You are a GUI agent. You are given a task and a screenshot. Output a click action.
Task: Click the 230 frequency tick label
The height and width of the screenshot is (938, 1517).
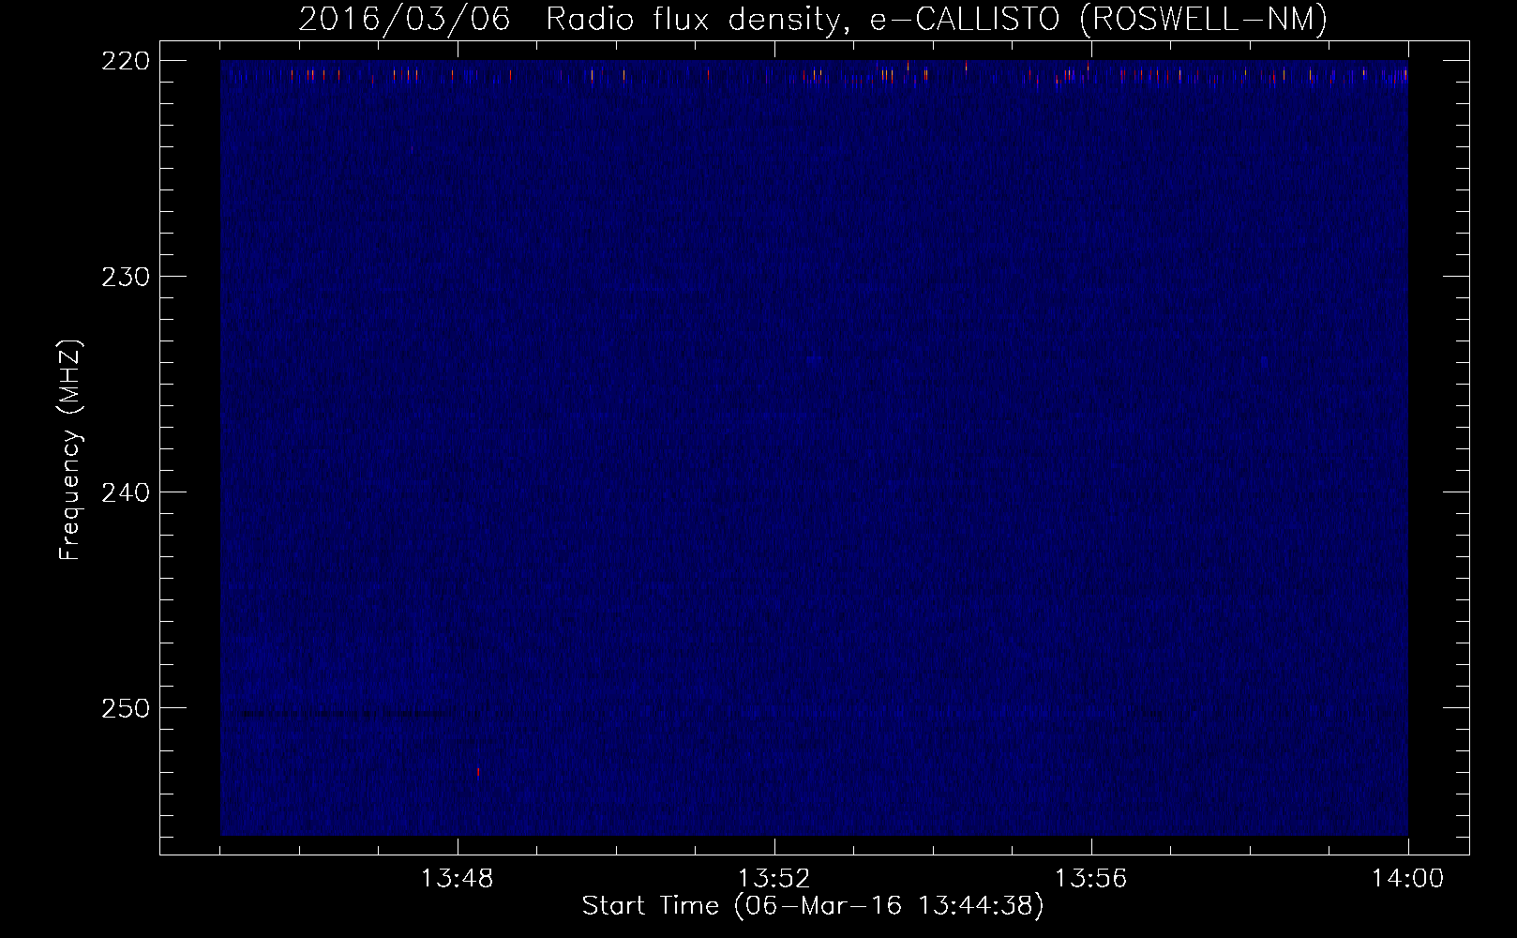[126, 277]
